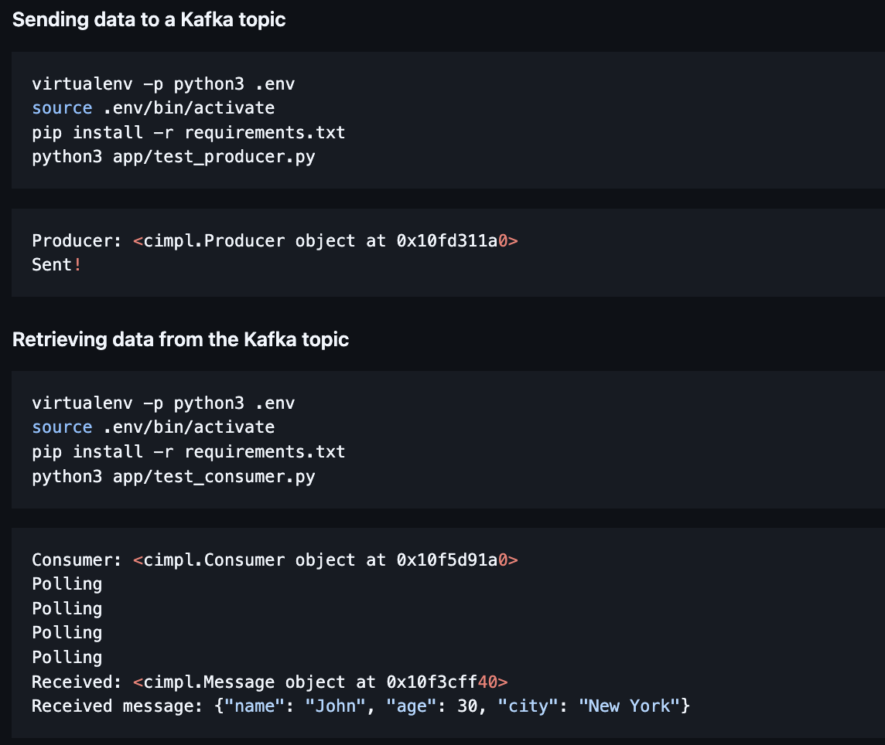
Task: Click the Received message JSON output
Action: (360, 706)
